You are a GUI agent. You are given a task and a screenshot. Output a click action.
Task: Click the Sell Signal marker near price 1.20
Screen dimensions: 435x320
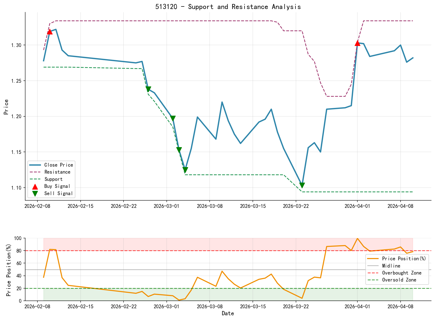[x=173, y=118]
